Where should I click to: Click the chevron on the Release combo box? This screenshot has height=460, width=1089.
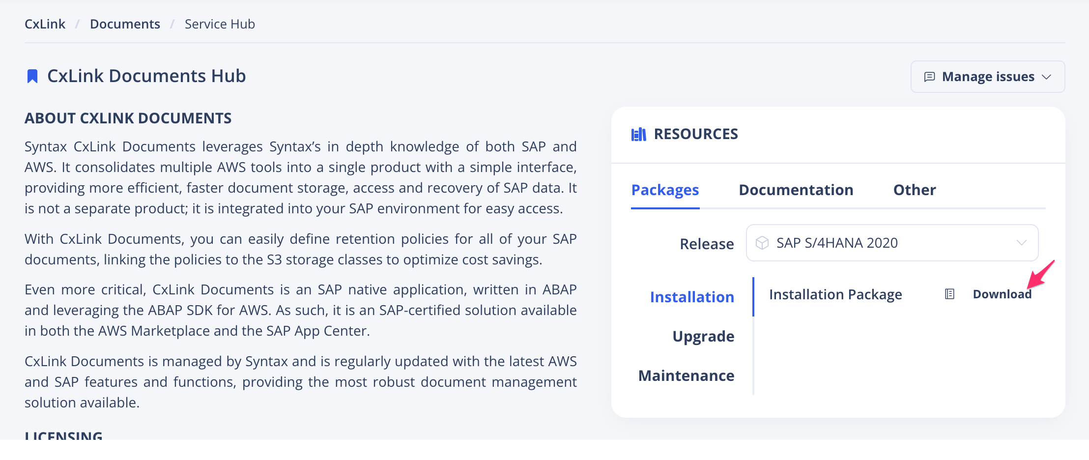click(x=1022, y=242)
